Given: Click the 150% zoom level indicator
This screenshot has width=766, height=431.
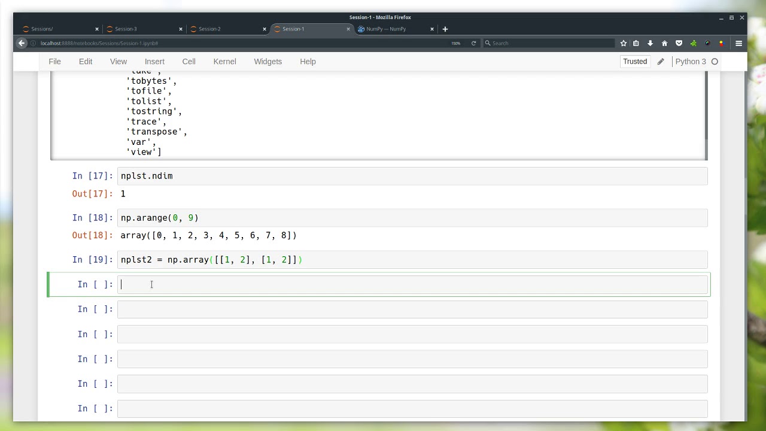Looking at the screenshot, I should tap(456, 43).
